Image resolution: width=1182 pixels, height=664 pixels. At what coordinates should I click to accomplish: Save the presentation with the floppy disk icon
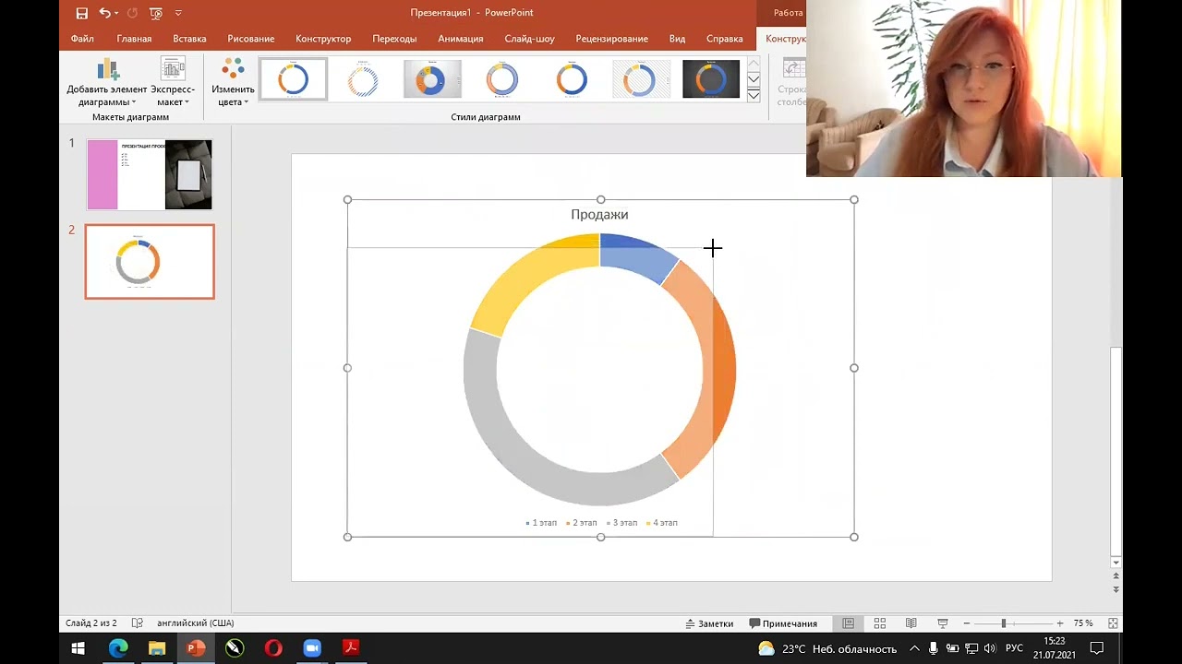pos(81,13)
